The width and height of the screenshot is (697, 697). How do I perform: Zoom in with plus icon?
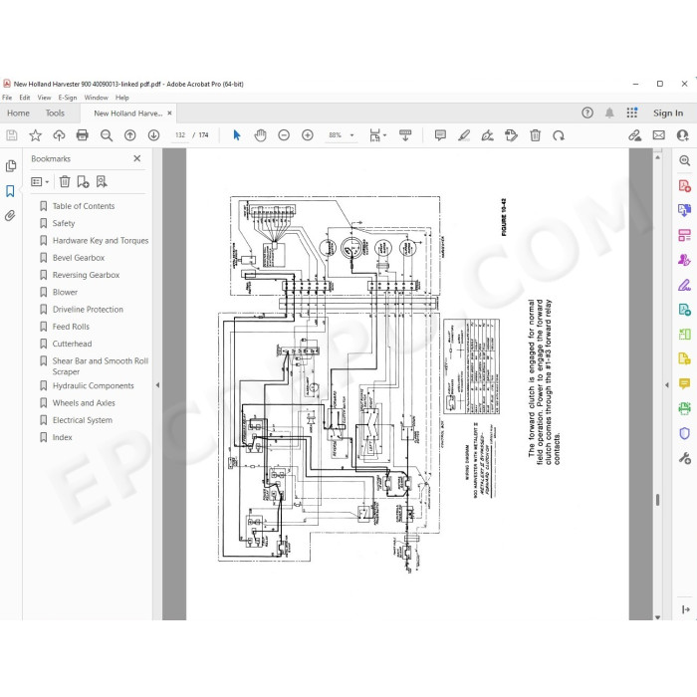point(307,135)
